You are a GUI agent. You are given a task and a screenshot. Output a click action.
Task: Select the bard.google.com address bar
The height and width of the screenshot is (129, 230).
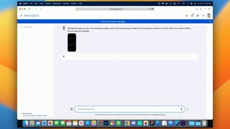[x=115, y=9]
